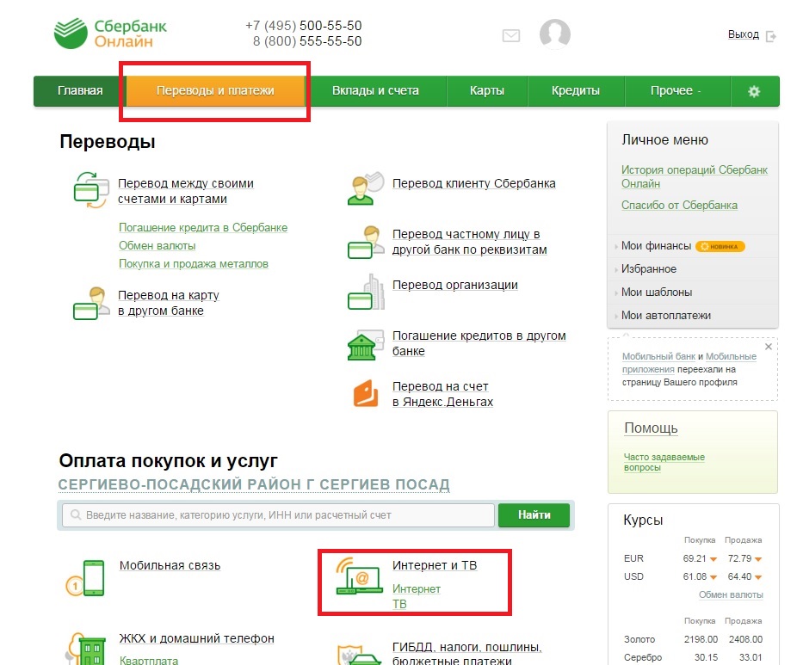Image resolution: width=803 pixels, height=665 pixels.
Task: Click the loan repayment bank building icon
Action: click(365, 345)
